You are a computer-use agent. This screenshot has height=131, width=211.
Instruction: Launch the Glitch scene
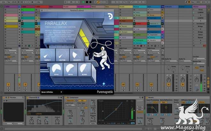[x=194, y=35]
